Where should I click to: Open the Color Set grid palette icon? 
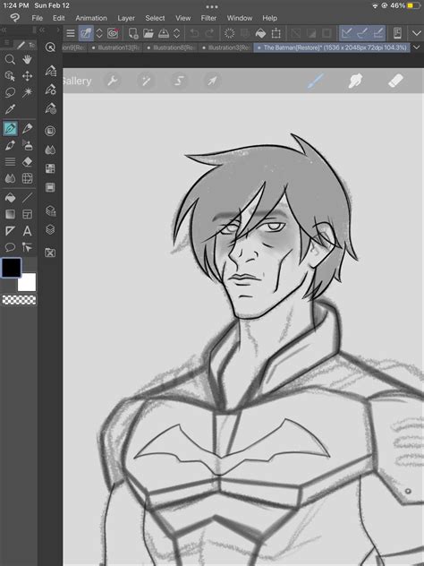[50, 168]
